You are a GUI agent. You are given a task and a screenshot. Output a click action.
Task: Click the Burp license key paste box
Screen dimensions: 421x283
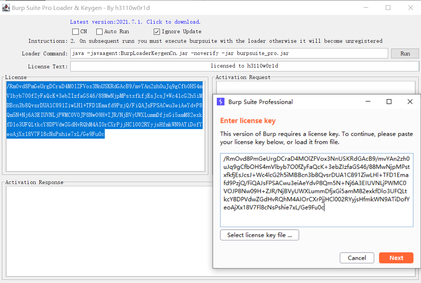pyautogui.click(x=317, y=190)
